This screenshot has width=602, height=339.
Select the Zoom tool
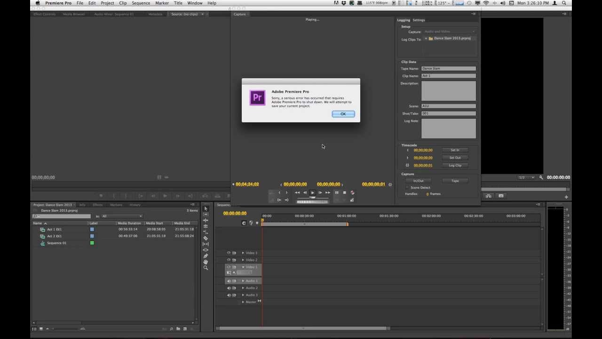(x=206, y=267)
